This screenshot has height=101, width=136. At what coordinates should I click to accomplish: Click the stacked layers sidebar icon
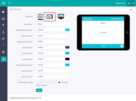[3, 39]
